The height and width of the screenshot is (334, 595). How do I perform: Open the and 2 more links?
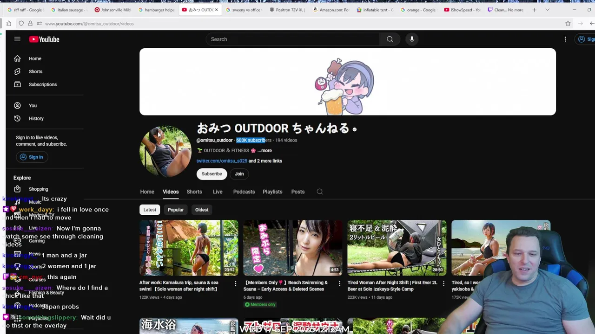[265, 161]
